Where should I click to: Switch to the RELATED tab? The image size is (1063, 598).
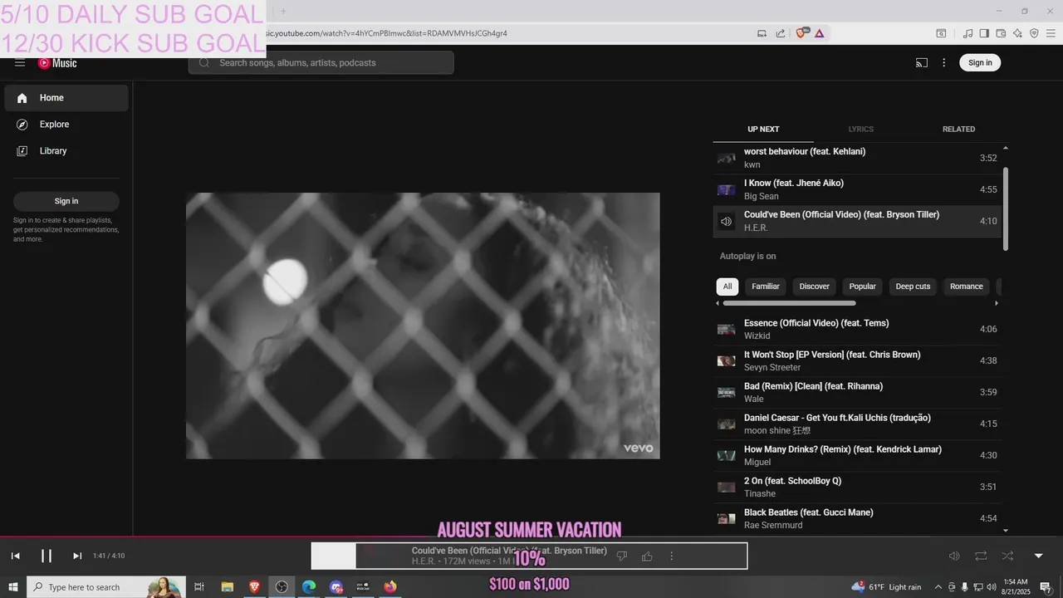tap(958, 130)
